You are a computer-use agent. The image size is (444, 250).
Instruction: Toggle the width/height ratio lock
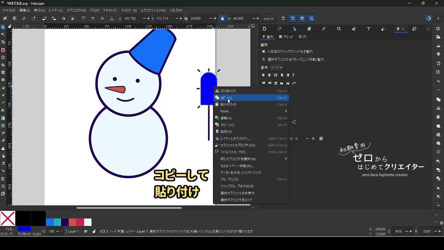click(x=222, y=18)
